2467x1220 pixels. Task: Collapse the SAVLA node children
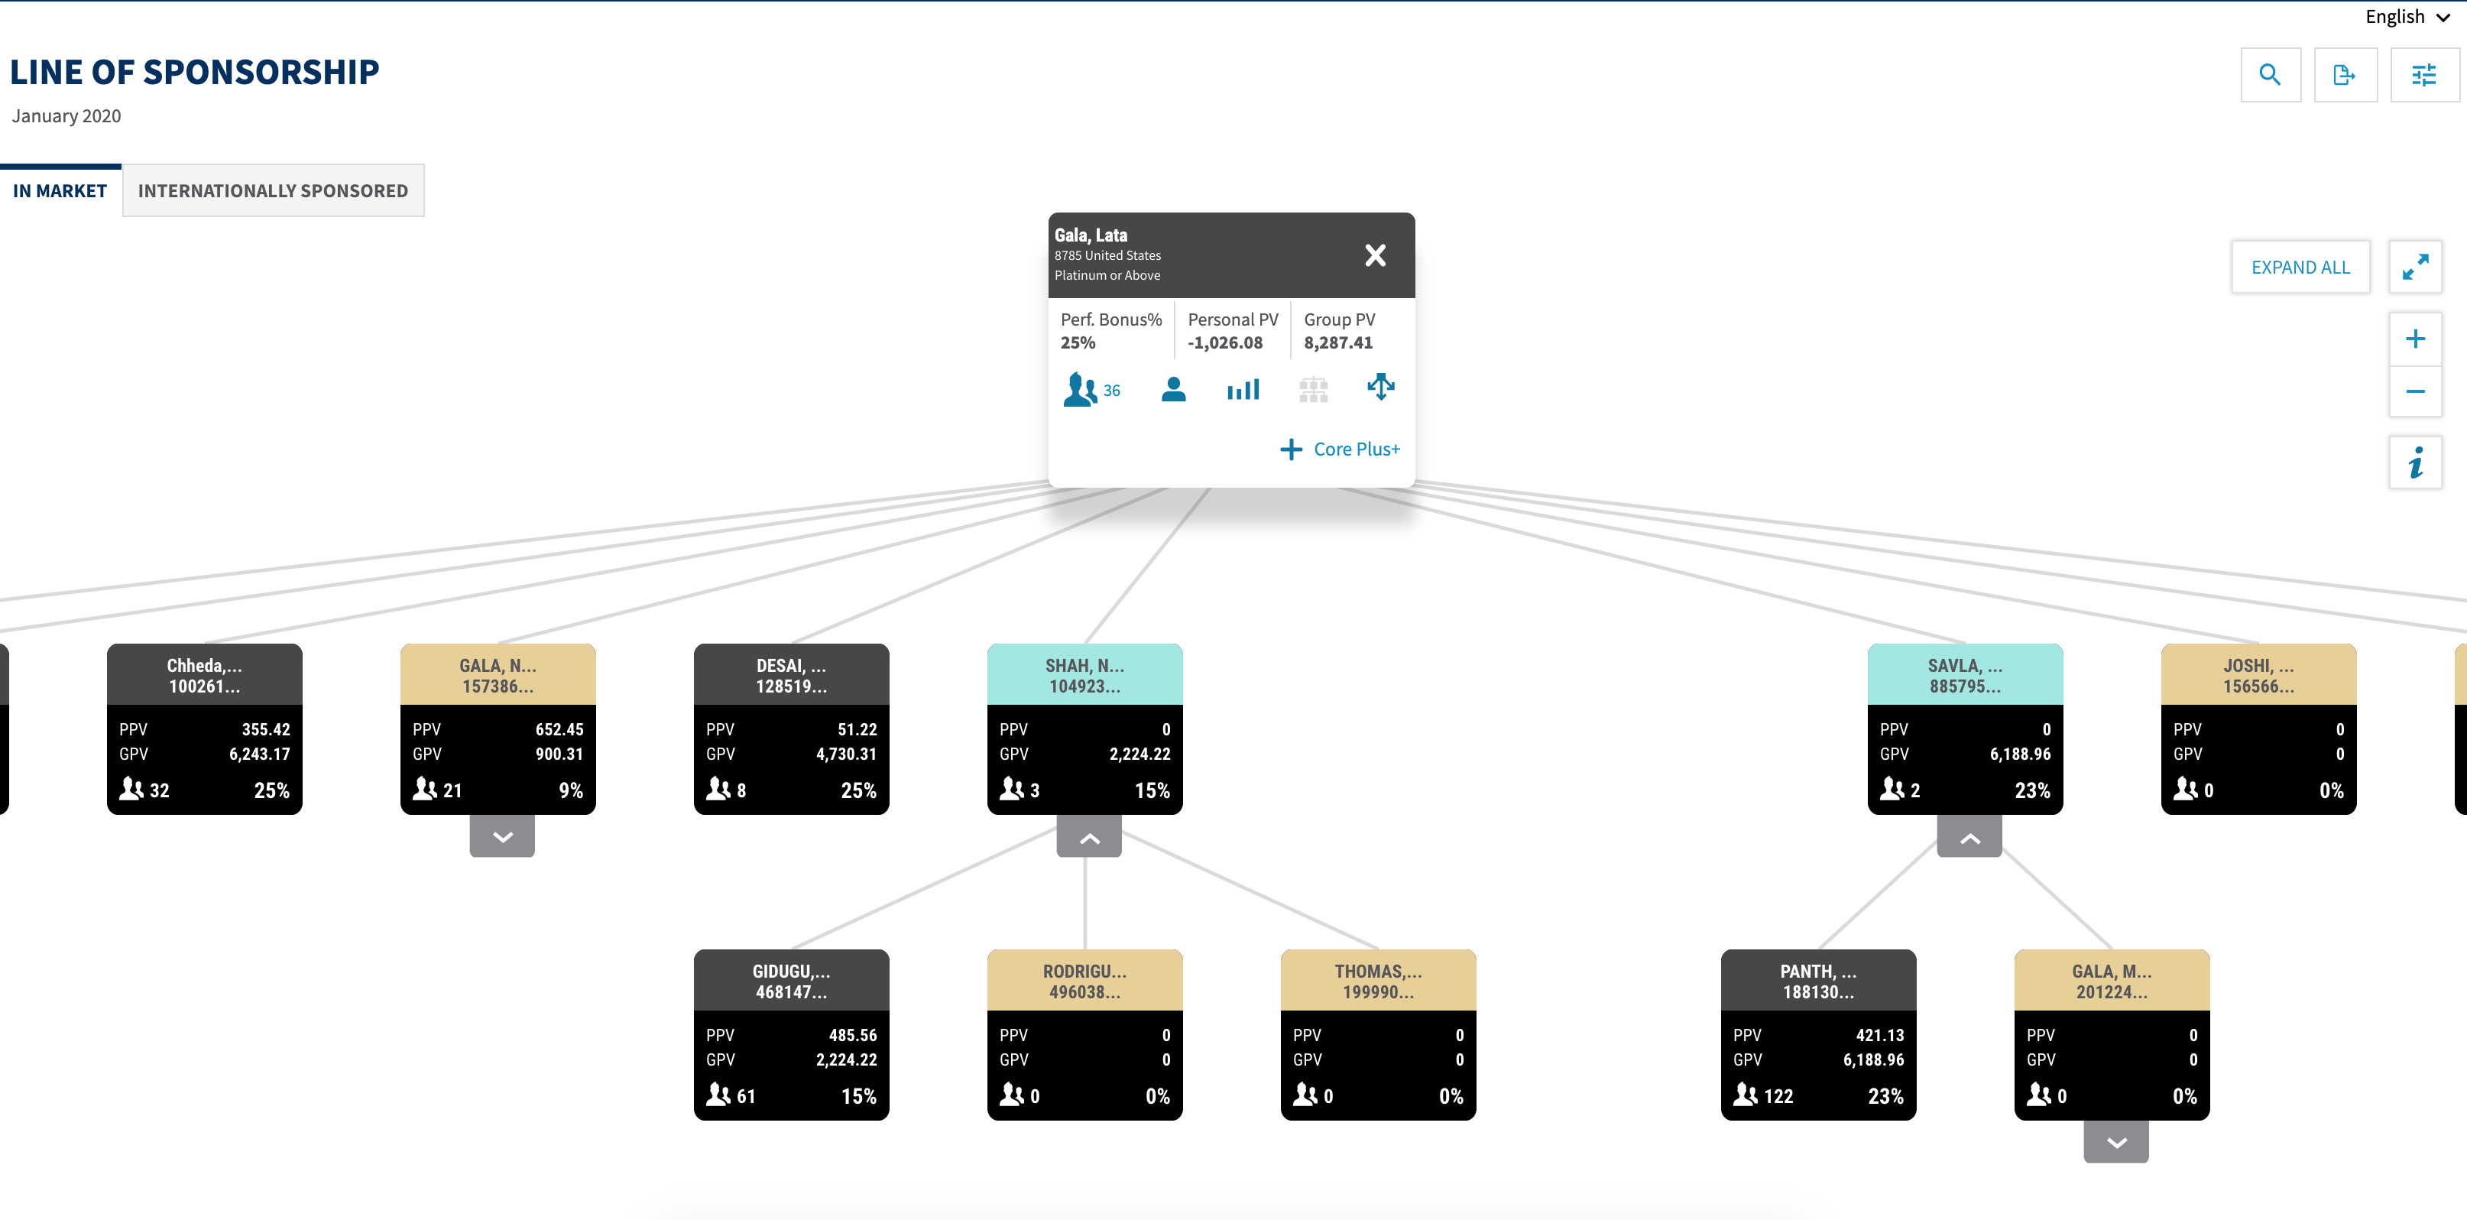1969,838
